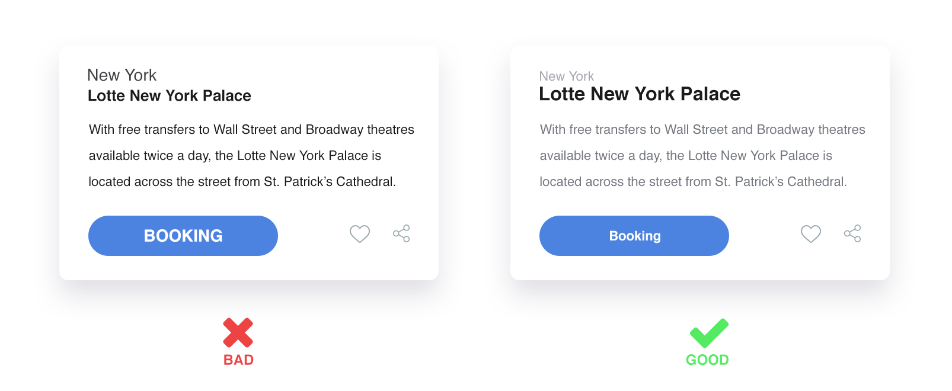Click the left card's first description line
The width and height of the screenshot is (952, 391).
click(251, 130)
